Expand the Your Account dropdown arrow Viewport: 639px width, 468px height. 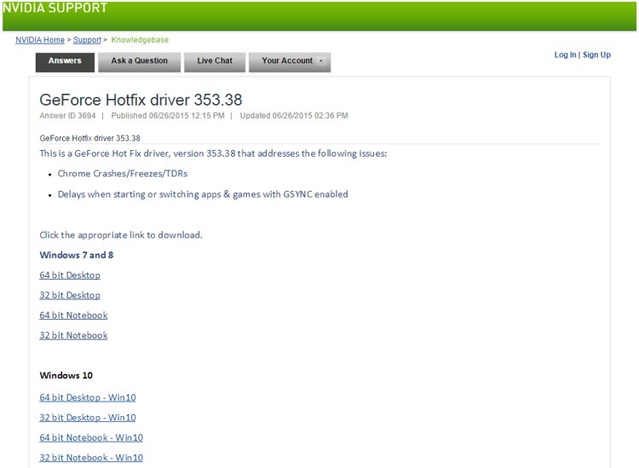320,61
